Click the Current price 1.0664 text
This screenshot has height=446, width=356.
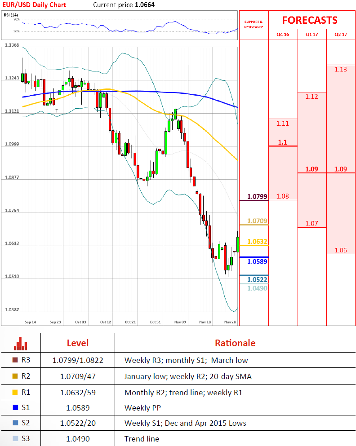[x=124, y=5]
